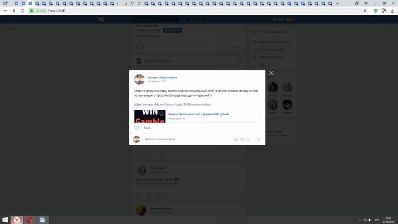The image size is (398, 224).
Task: Open Даниил Мунцев contact link
Action: click(x=149, y=36)
